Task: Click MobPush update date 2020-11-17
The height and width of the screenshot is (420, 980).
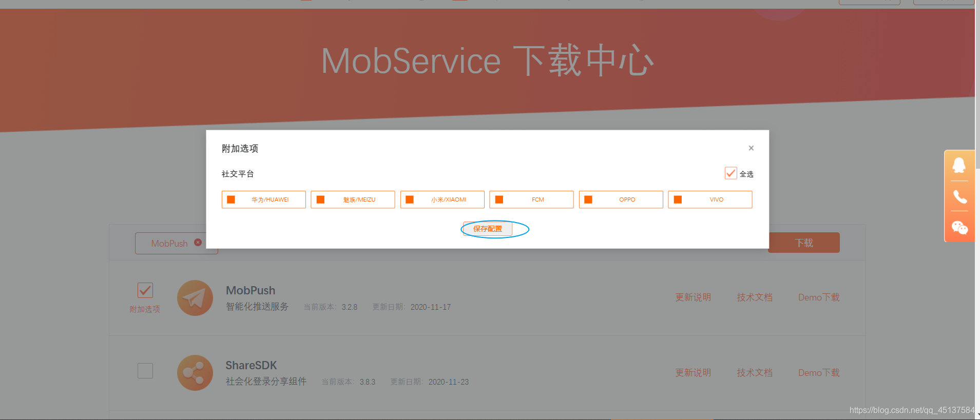Action: tap(431, 307)
